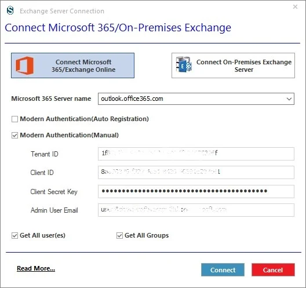Image resolution: width=306 pixels, height=288 pixels.
Task: Click the Microsoft 365 Server name label
Action: point(51,99)
